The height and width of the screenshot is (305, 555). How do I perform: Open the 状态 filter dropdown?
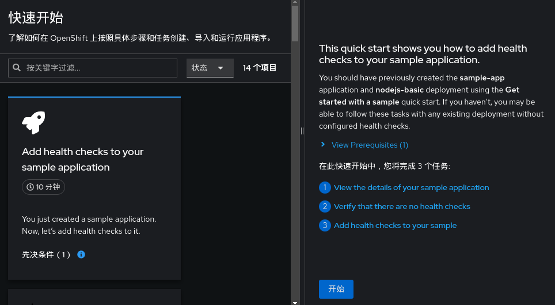pos(210,68)
